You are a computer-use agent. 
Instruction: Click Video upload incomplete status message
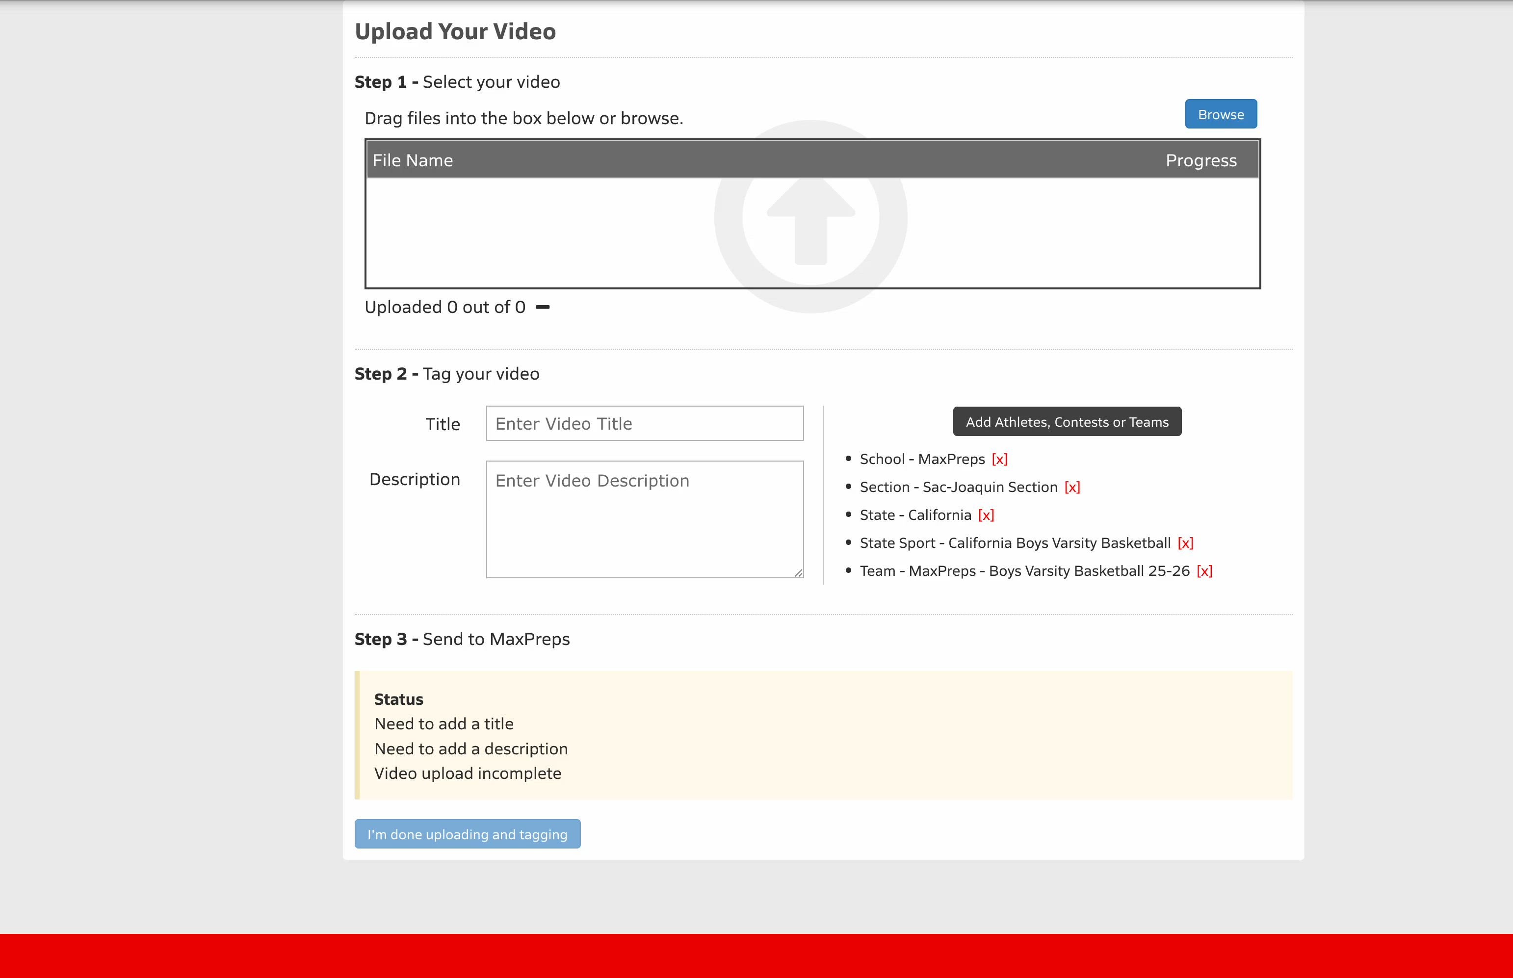[x=468, y=773]
